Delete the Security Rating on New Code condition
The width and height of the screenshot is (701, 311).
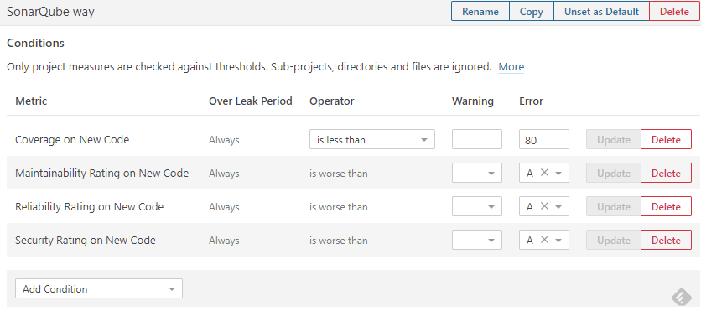(x=666, y=240)
